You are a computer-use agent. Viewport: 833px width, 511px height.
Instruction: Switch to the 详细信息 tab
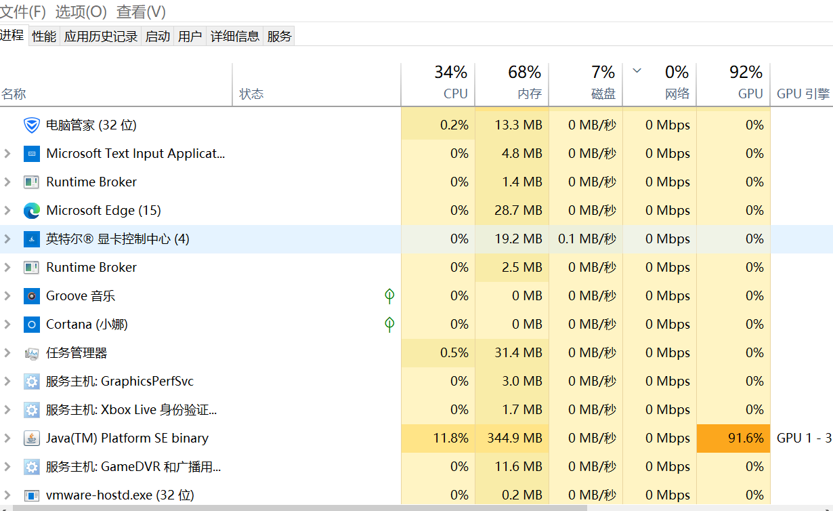click(x=235, y=37)
